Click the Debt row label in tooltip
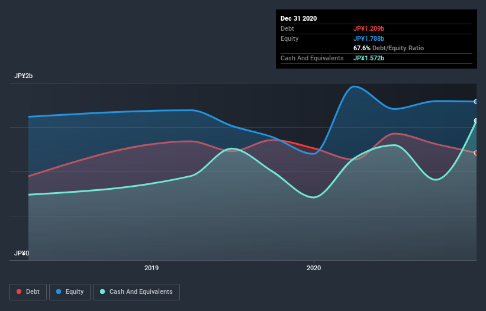486x311 pixels. click(287, 28)
